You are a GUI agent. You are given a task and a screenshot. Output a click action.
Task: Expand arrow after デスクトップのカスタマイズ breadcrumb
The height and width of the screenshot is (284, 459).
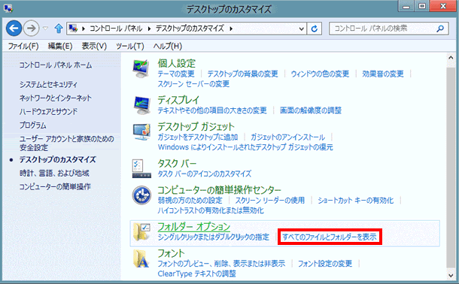[x=231, y=29]
